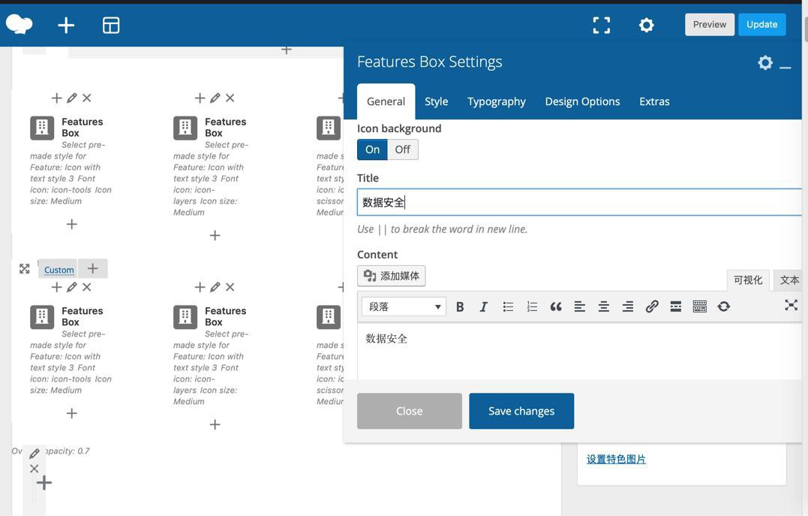Image resolution: width=808 pixels, height=516 pixels.
Task: Edit first Features Box in top row
Action: click(71, 98)
